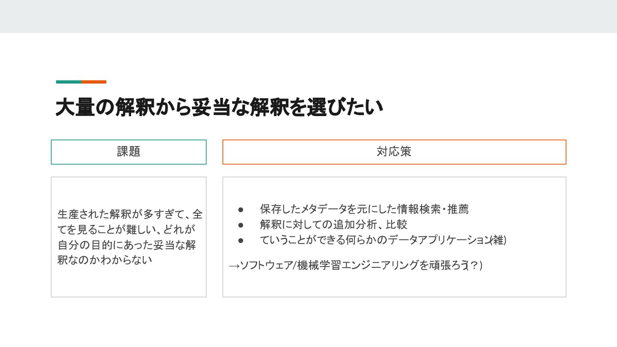Click the （雑） text at bullet end
Screen dimensions: 617x347
coord(498,240)
